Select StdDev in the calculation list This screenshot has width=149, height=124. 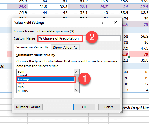pyautogui.click(x=23, y=91)
